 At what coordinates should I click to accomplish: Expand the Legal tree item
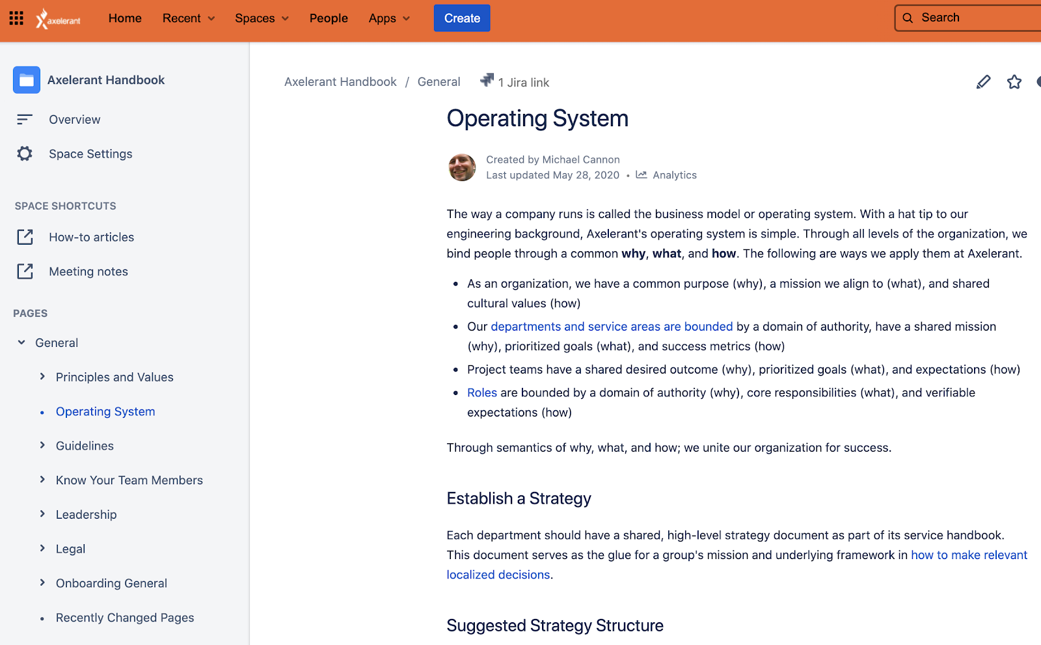42,549
